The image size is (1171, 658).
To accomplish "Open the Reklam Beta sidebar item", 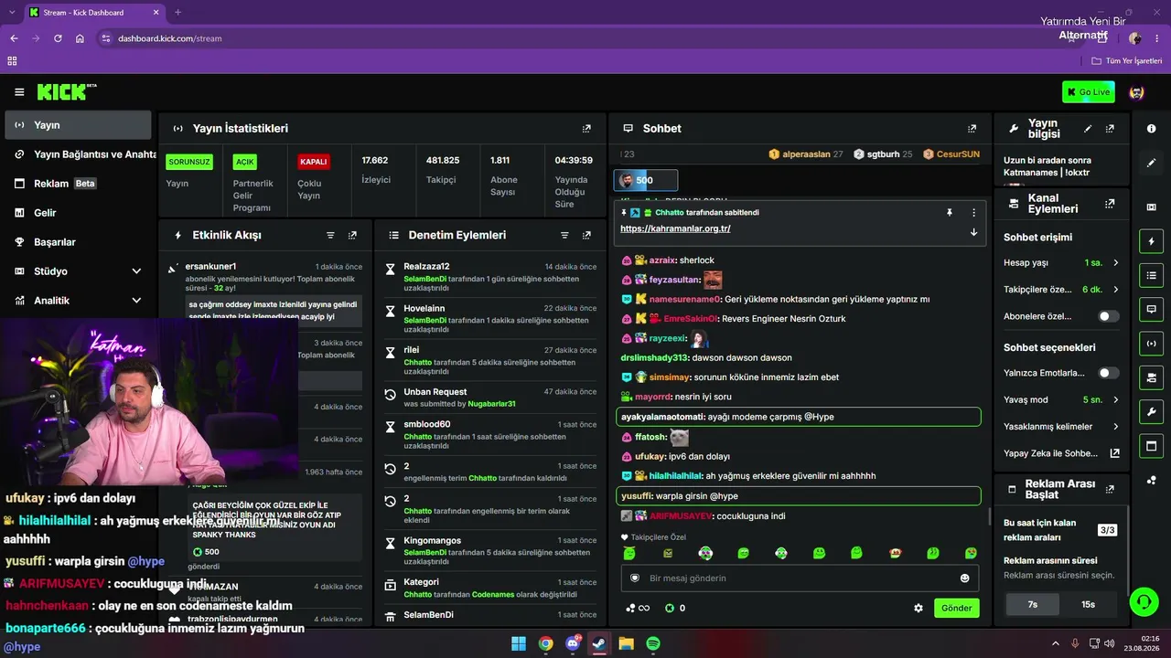I will tap(78, 184).
